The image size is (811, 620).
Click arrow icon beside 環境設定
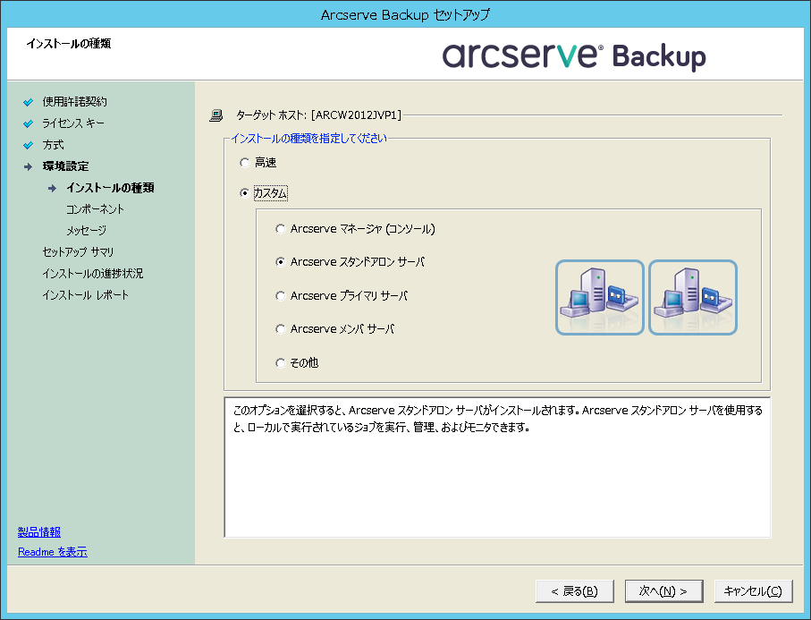[29, 166]
